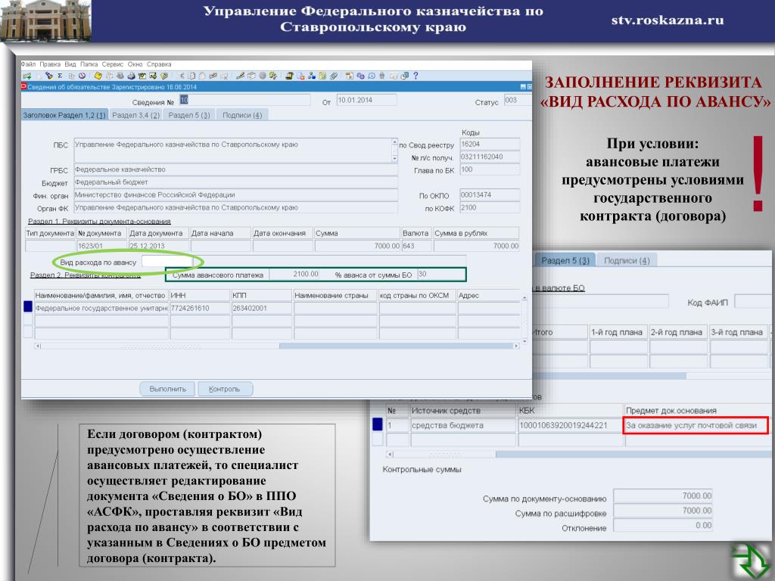Click the flashlight find icon in toolbar
The image size is (775, 581).
(x=49, y=76)
